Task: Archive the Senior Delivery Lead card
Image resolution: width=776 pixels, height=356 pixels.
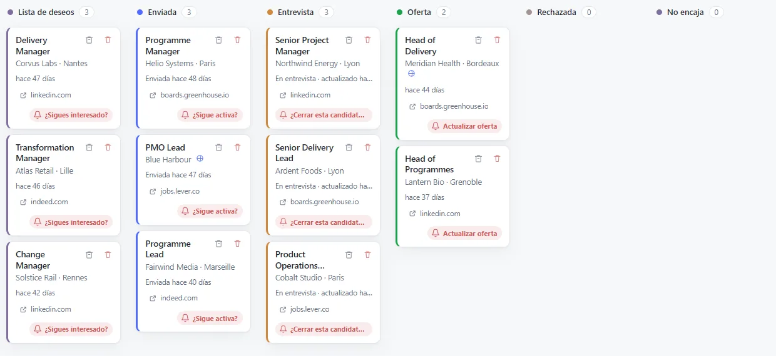Action: pyautogui.click(x=349, y=147)
